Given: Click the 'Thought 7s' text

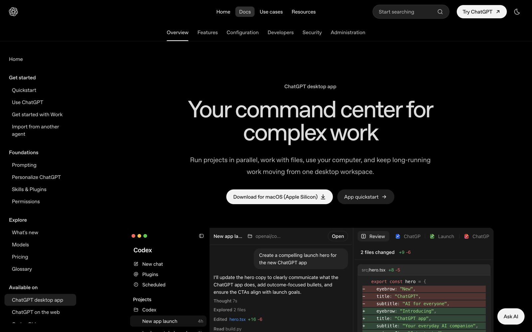Looking at the screenshot, I should pyautogui.click(x=225, y=301).
